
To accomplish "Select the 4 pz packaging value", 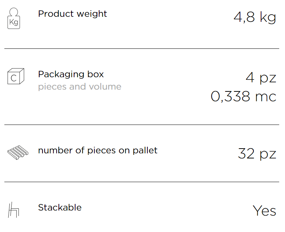I will point(261,78).
